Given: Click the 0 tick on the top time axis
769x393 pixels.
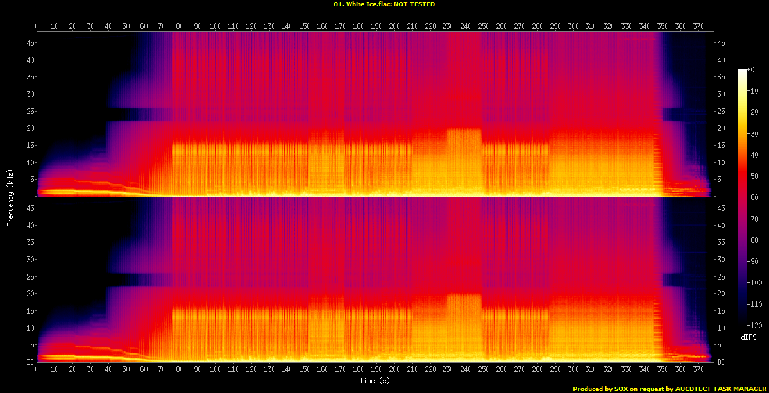Looking at the screenshot, I should point(37,26).
